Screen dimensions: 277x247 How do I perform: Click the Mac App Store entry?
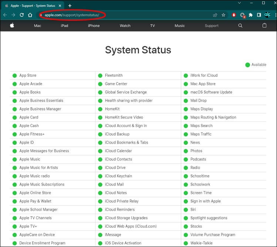[203, 84]
